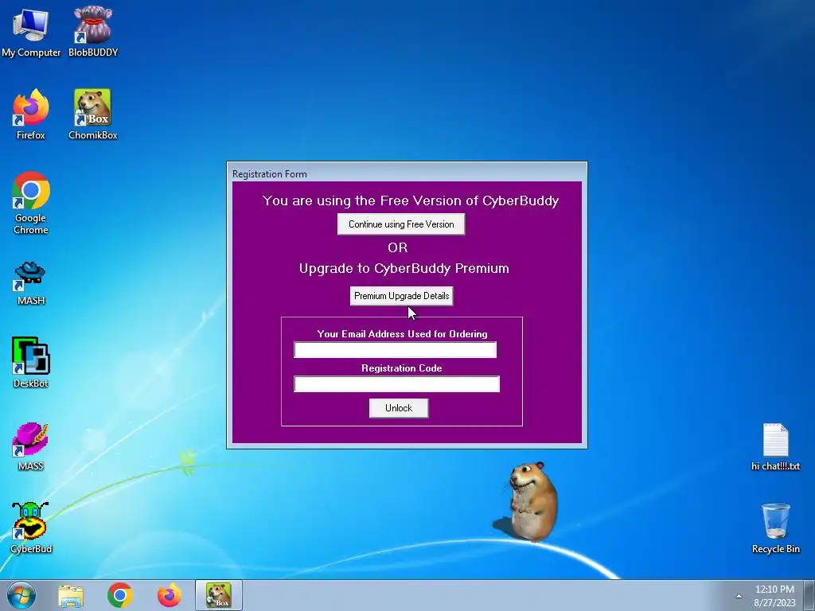Viewport: 815px width, 611px height.
Task: Click the taskbar clock showing 12:10 PM
Action: click(774, 595)
